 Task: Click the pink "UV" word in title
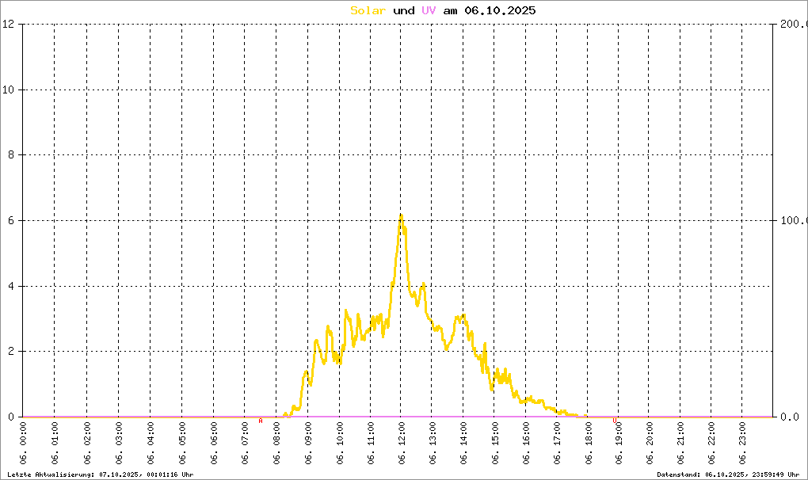(x=429, y=10)
